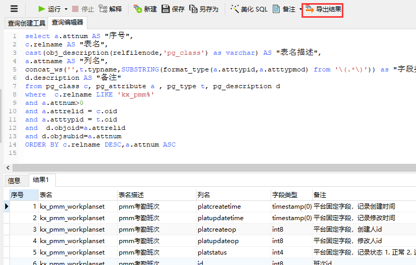The height and width of the screenshot is (265, 416).
Task: Click the horizontal scrollbar track of editor
Action: coord(214,167)
